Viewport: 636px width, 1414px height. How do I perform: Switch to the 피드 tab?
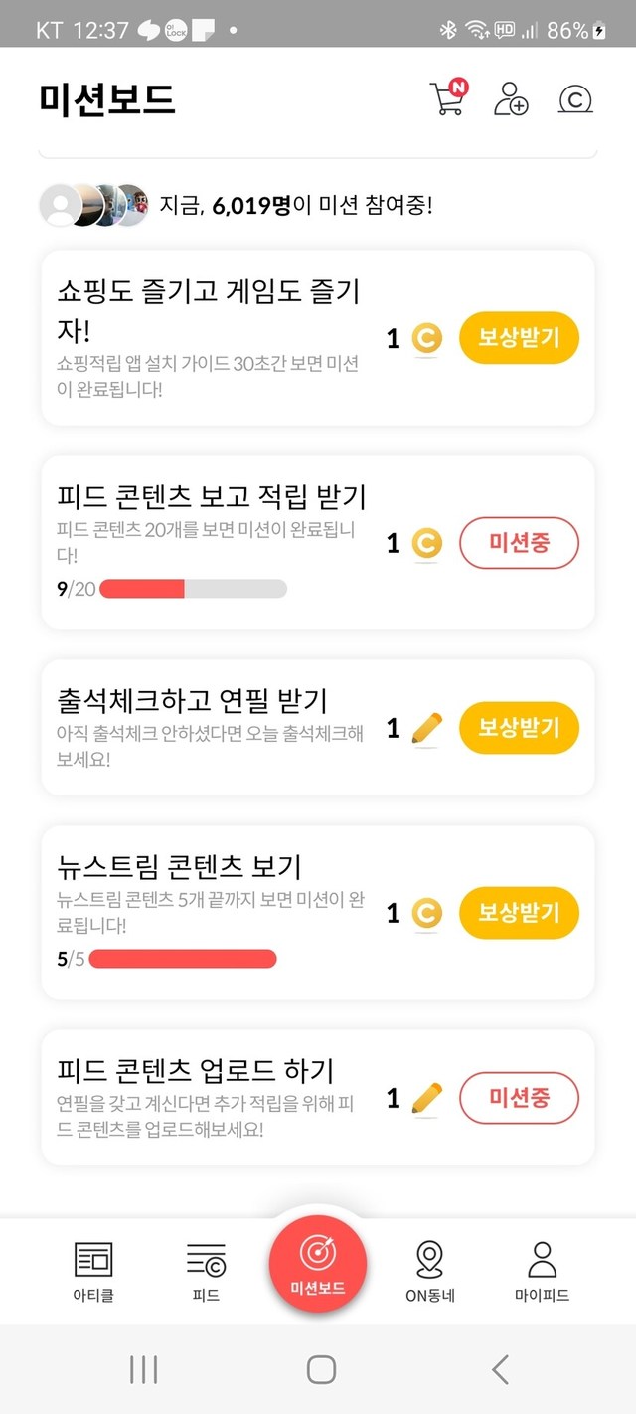point(206,1270)
